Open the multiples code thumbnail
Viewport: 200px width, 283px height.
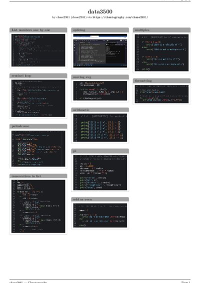pos(161,52)
